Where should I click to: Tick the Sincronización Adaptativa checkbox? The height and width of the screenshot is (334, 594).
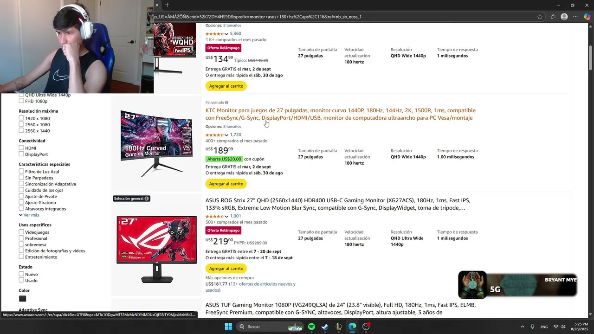(21, 184)
